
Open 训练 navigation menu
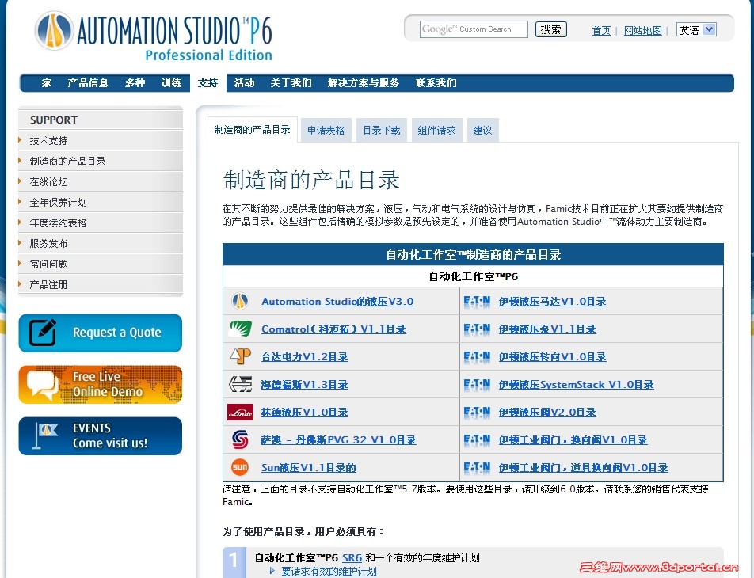click(171, 82)
